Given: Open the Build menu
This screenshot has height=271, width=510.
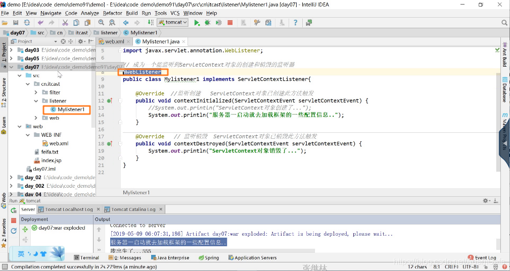Looking at the screenshot, I should point(132,13).
